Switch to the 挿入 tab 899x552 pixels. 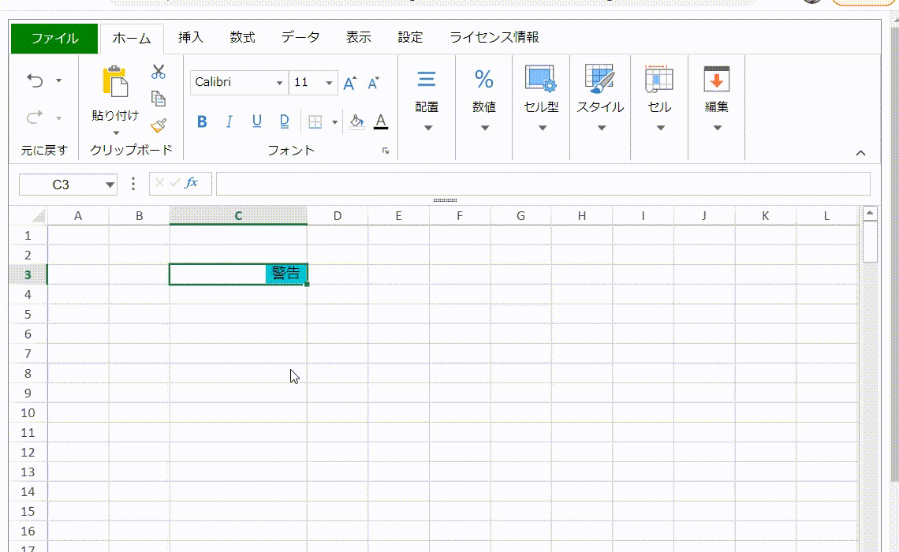pos(191,38)
